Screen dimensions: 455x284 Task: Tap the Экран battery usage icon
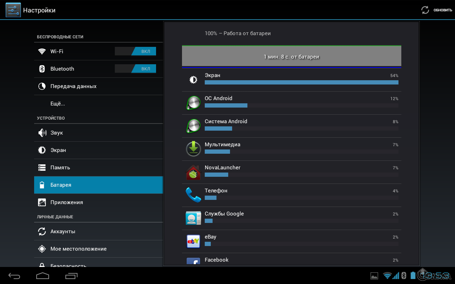click(x=193, y=80)
